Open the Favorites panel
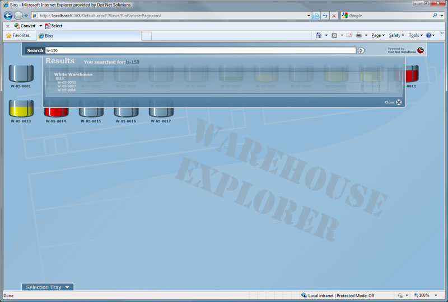The width and height of the screenshot is (448, 302). point(18,35)
